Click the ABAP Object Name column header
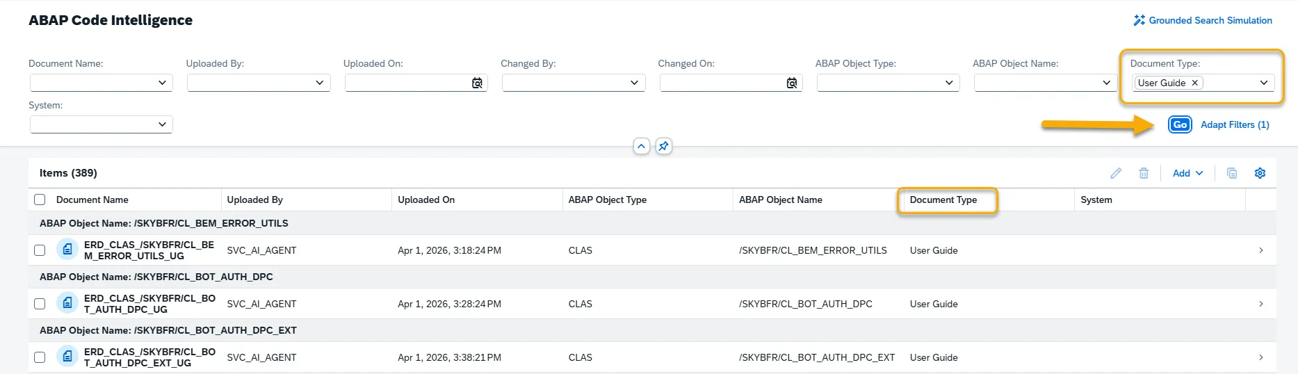 (x=780, y=200)
